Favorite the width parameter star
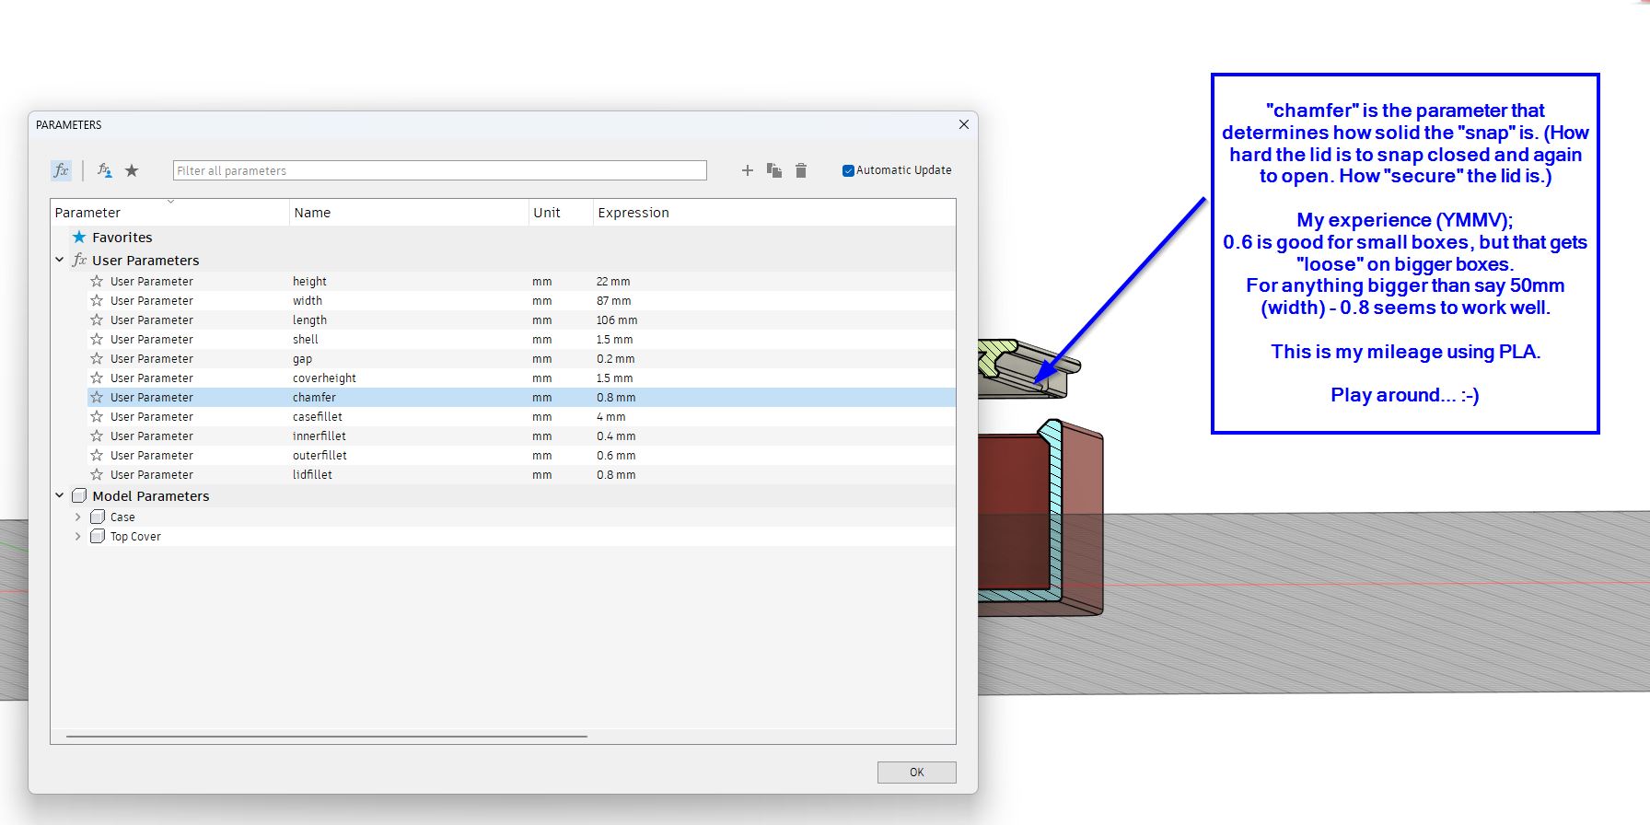Viewport: 1650px width, 825px height. tap(97, 300)
